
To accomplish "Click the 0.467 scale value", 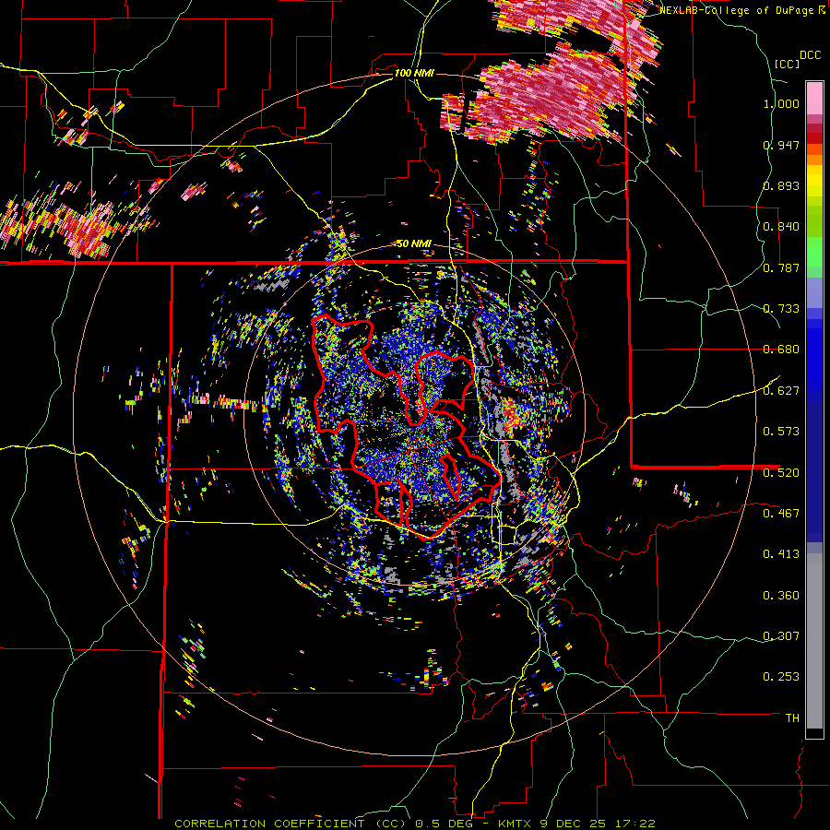I will [781, 514].
